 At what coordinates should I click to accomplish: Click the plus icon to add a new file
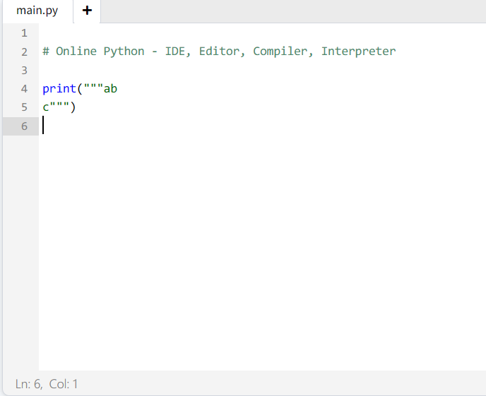click(87, 11)
